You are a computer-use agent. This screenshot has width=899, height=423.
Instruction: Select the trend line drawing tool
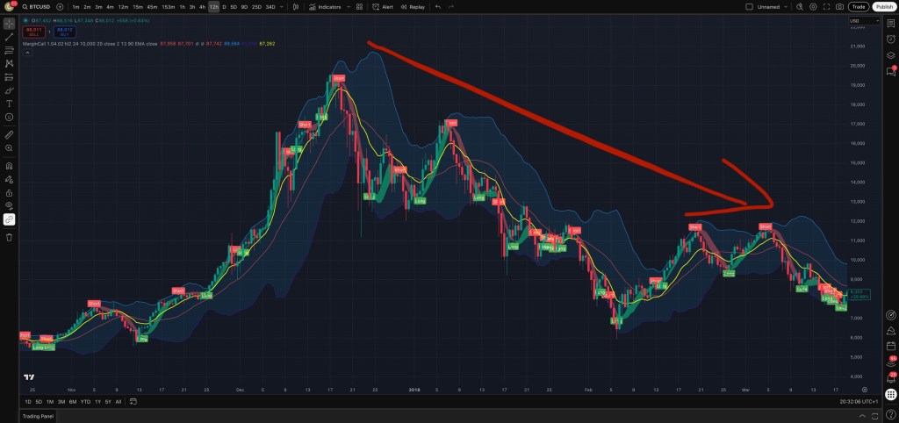point(9,37)
